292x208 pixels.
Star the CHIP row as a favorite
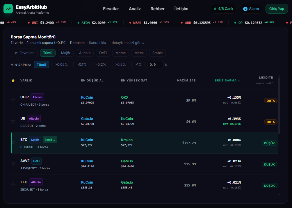click(x=13, y=100)
